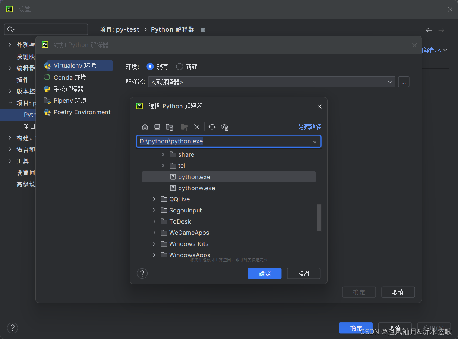Close the 添加 Python 解释器 dialog
The image size is (458, 339).
(x=414, y=45)
